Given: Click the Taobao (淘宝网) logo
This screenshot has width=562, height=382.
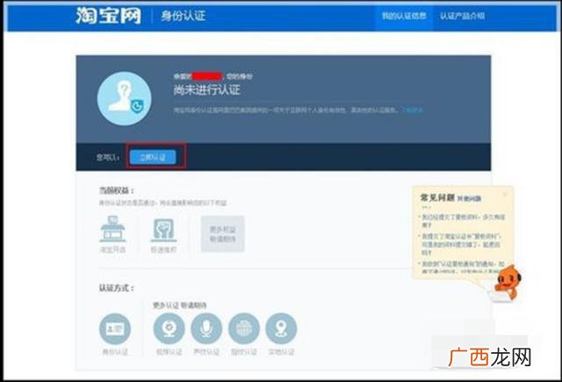Looking at the screenshot, I should [108, 16].
